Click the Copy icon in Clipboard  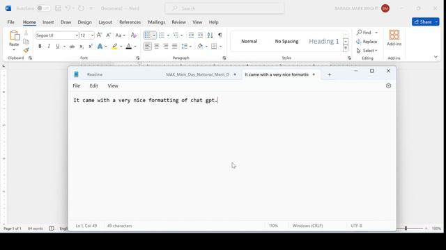point(26,42)
